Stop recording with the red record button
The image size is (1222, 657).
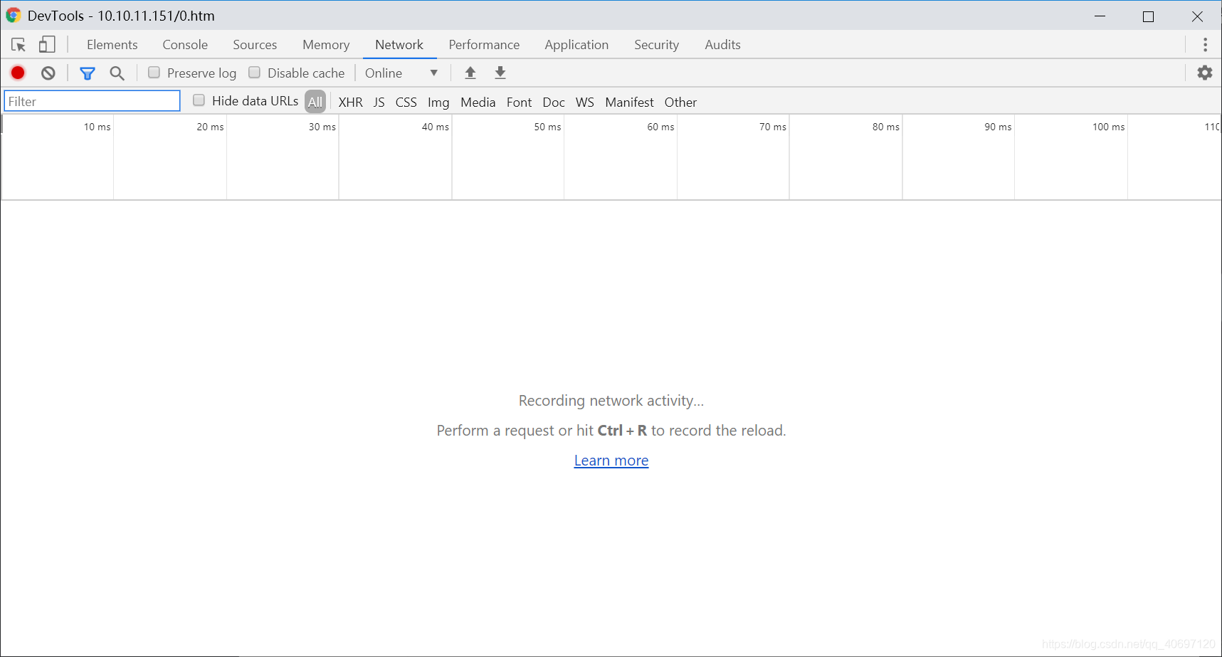click(x=18, y=73)
